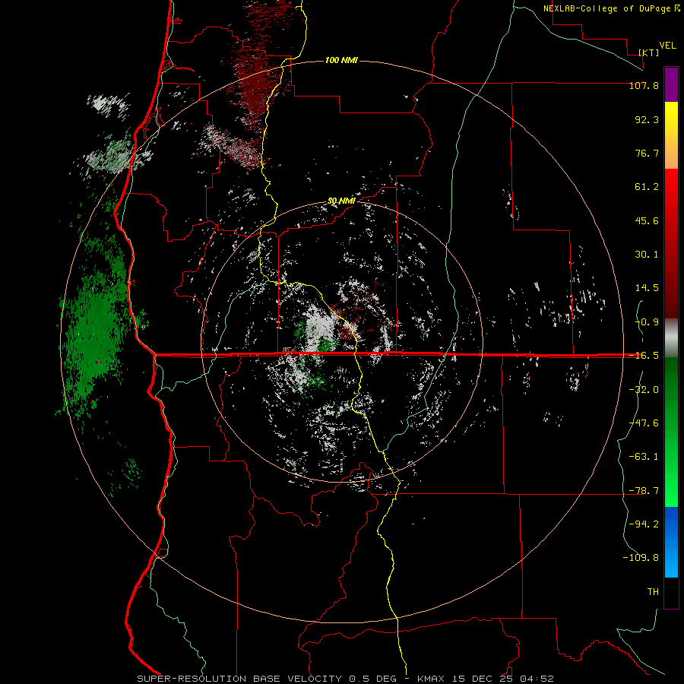
Task: Click the VEL legend title
Action: [667, 46]
